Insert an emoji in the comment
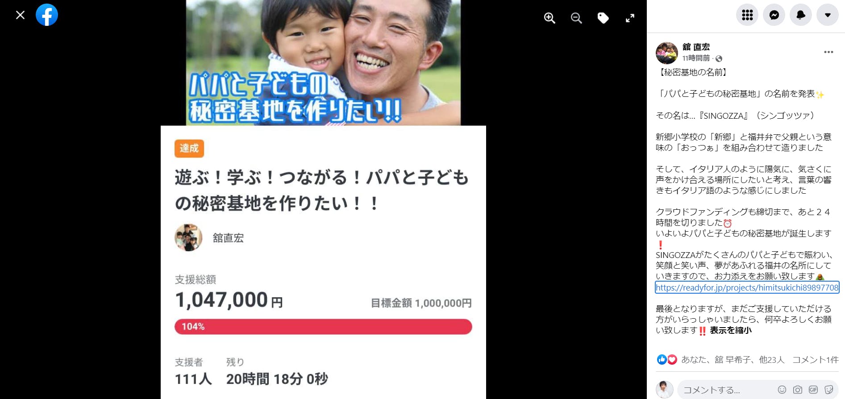The image size is (845, 399). tap(782, 390)
